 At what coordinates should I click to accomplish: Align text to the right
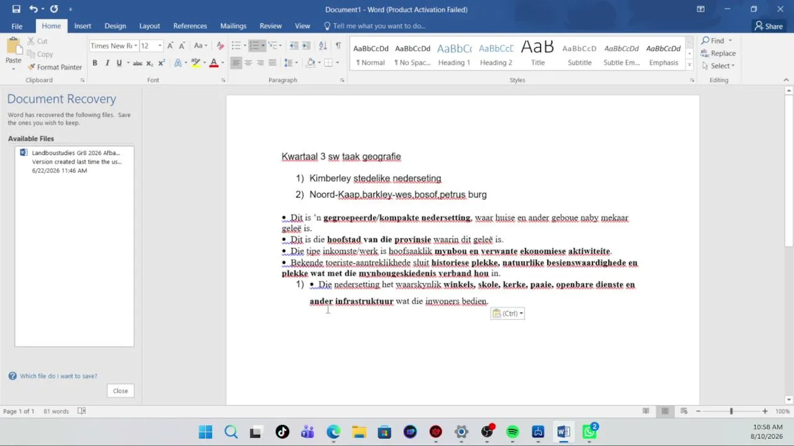pos(260,63)
